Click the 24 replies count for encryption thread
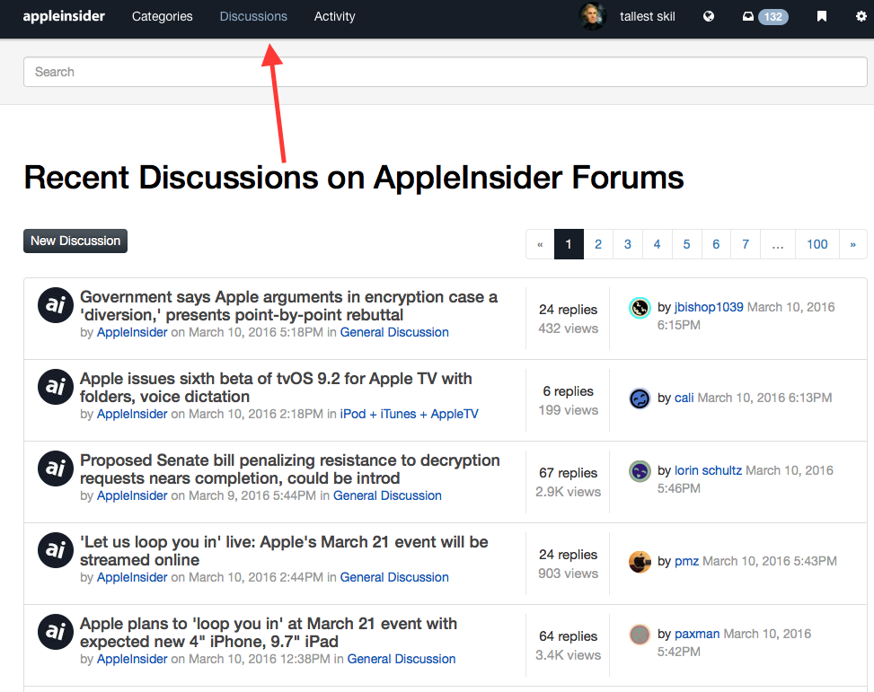874x692 pixels. pyautogui.click(x=568, y=310)
